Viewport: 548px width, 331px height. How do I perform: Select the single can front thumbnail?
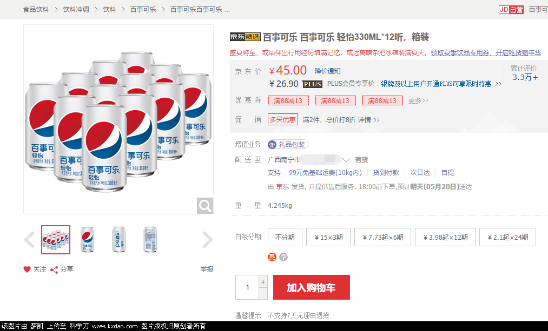[x=88, y=240]
